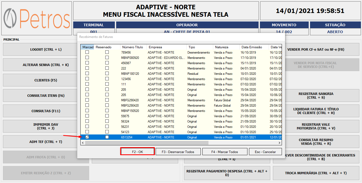
Task: Click the horizontal scrollbar left arrow
Action: [83, 143]
